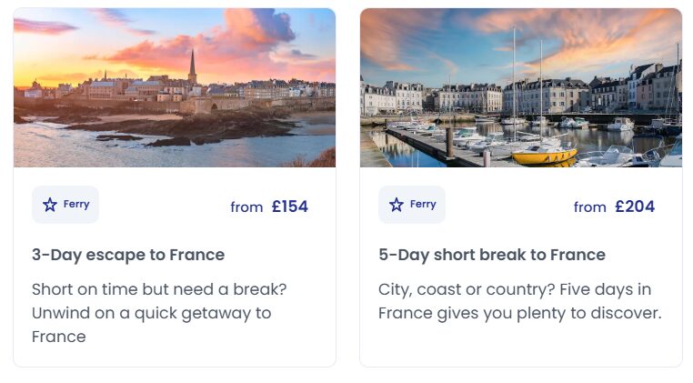Click the pink clouds in the sunset photo
The height and width of the screenshot is (383, 693).
tap(236, 41)
